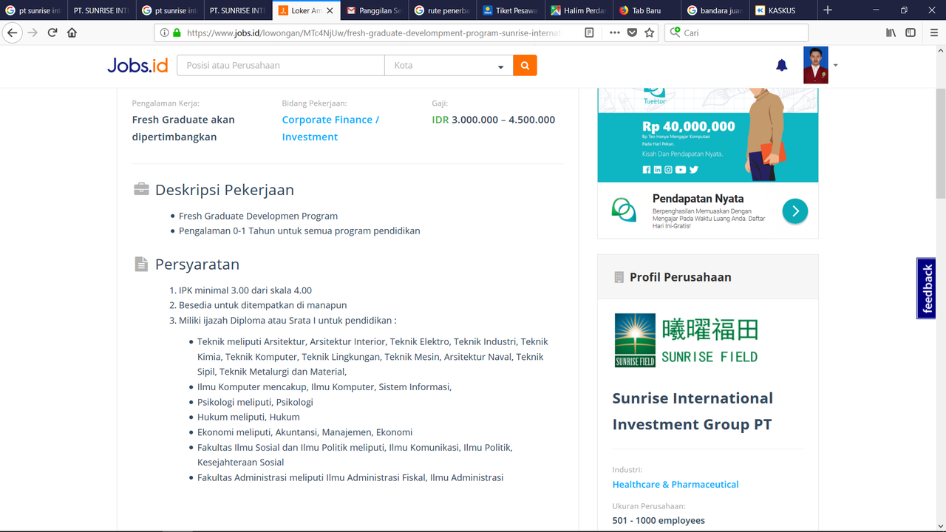Screen dimensions: 946x532
Task: Focus the Posisi atau Perusahaan search field
Action: point(281,65)
